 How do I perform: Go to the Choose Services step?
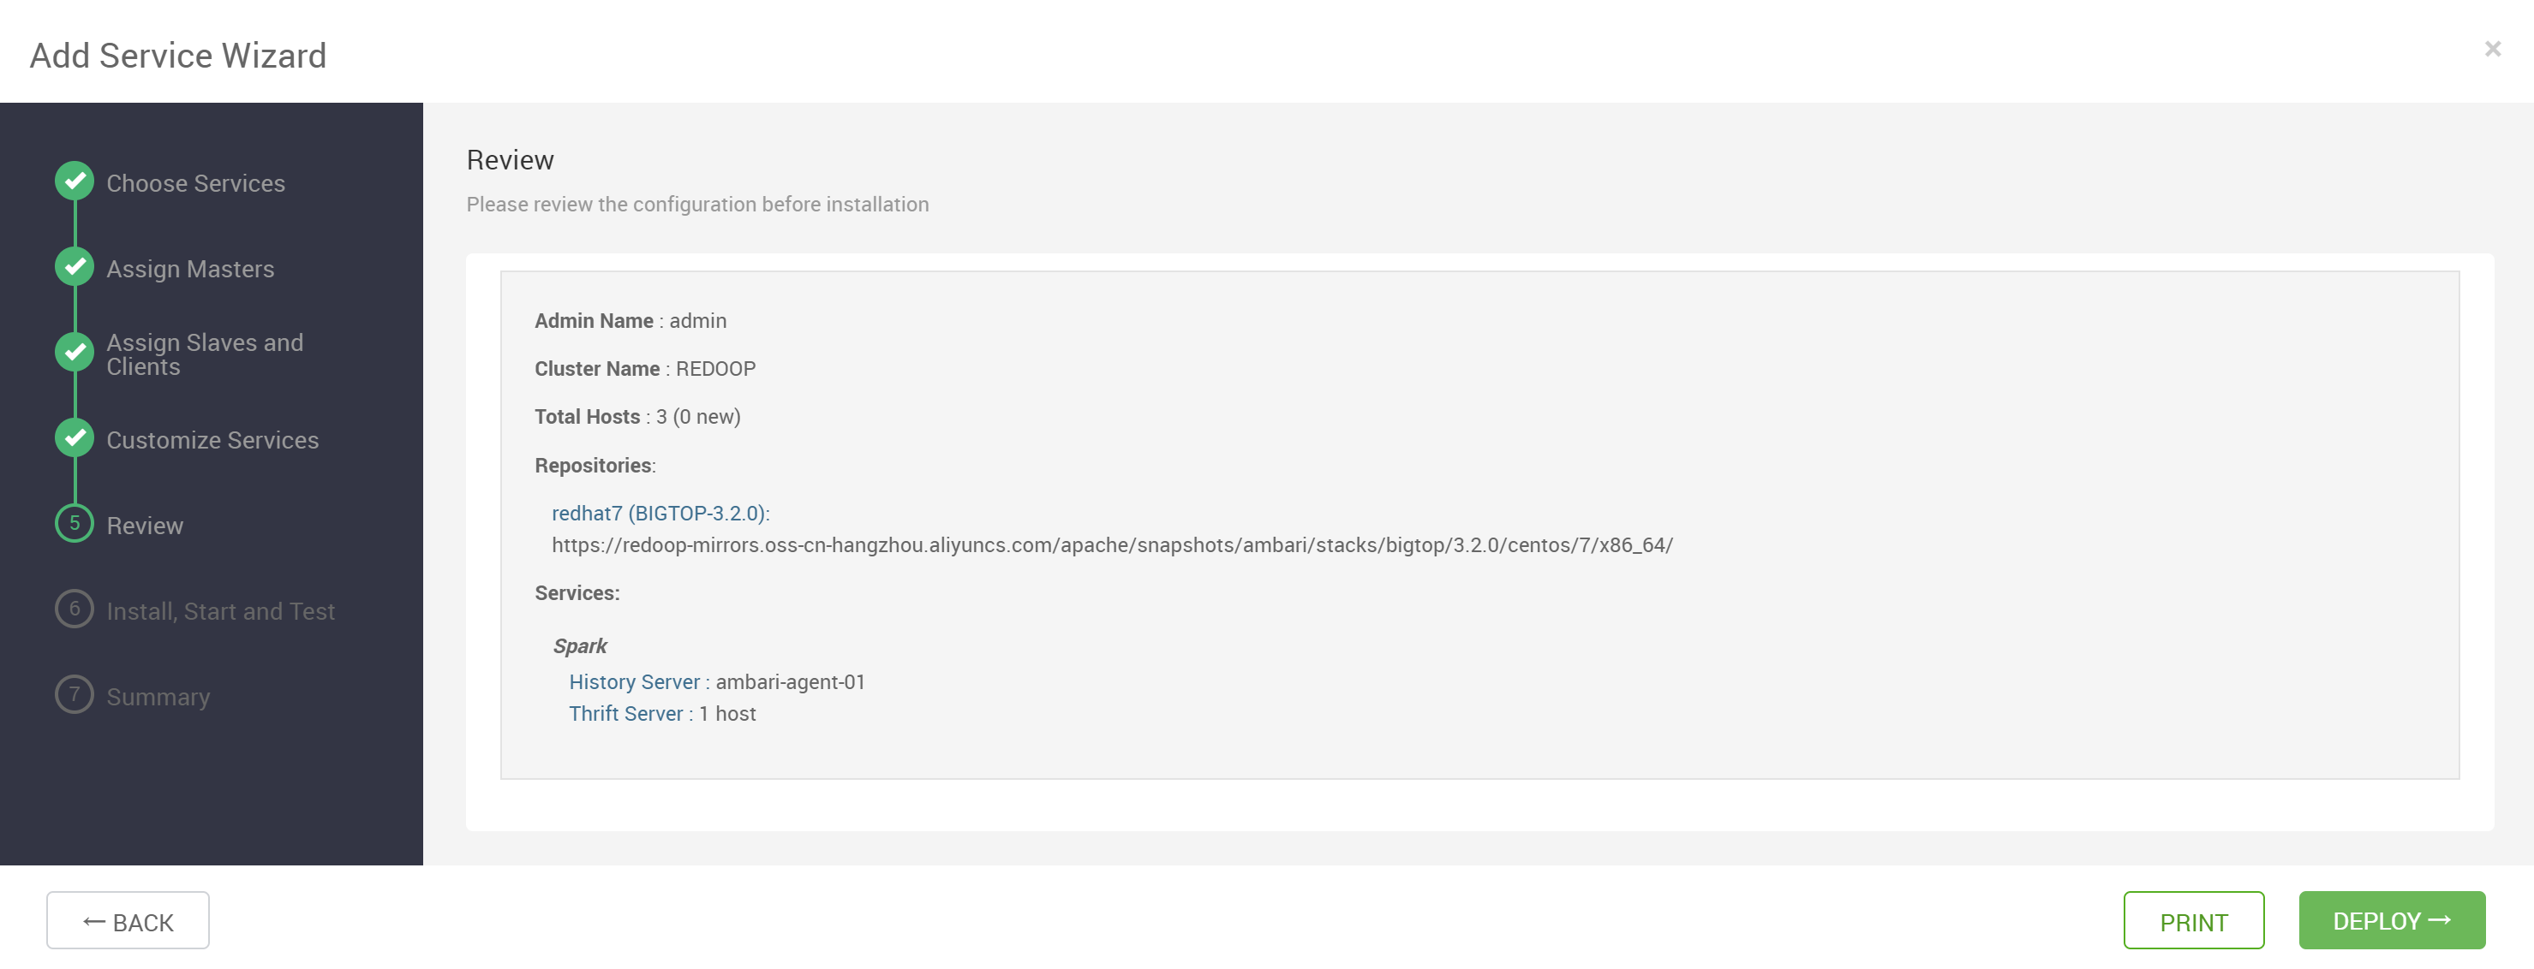[x=196, y=183]
